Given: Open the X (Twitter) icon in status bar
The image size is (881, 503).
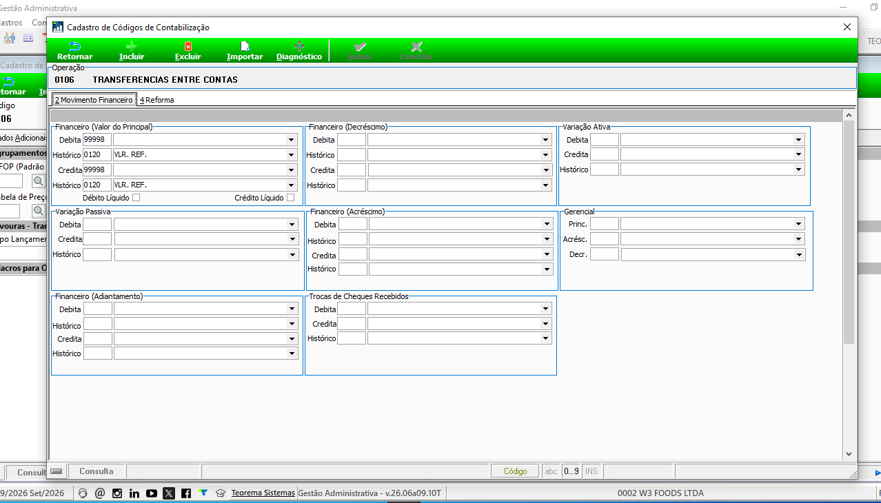Looking at the screenshot, I should coord(169,493).
